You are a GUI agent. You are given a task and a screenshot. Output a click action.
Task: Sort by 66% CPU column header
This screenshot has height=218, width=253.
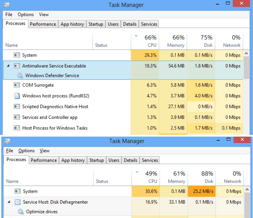pos(145,42)
